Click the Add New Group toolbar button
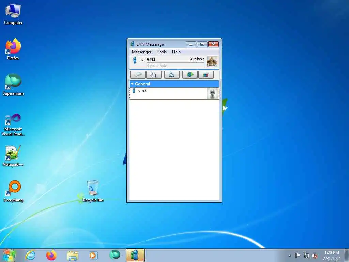 point(190,75)
